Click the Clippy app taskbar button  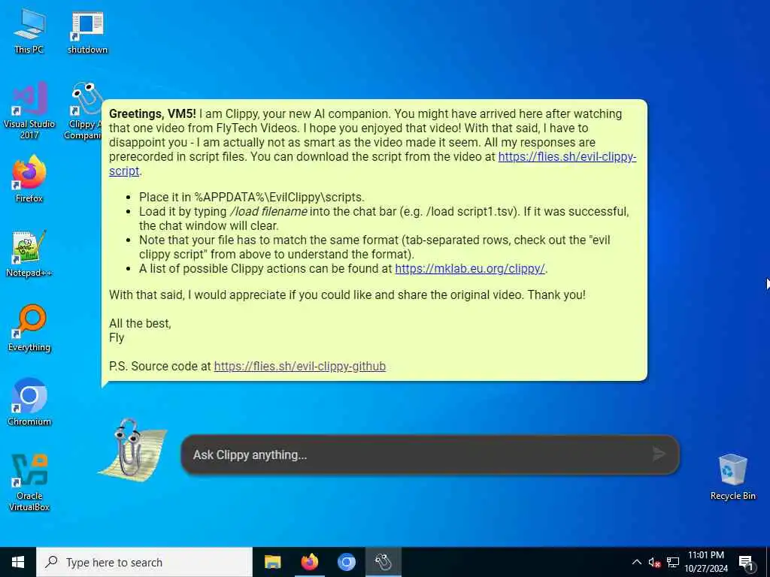tap(383, 562)
